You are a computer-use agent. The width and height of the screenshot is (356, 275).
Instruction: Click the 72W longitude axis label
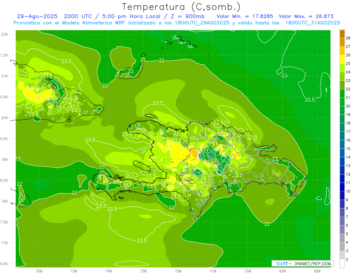point(178,271)
